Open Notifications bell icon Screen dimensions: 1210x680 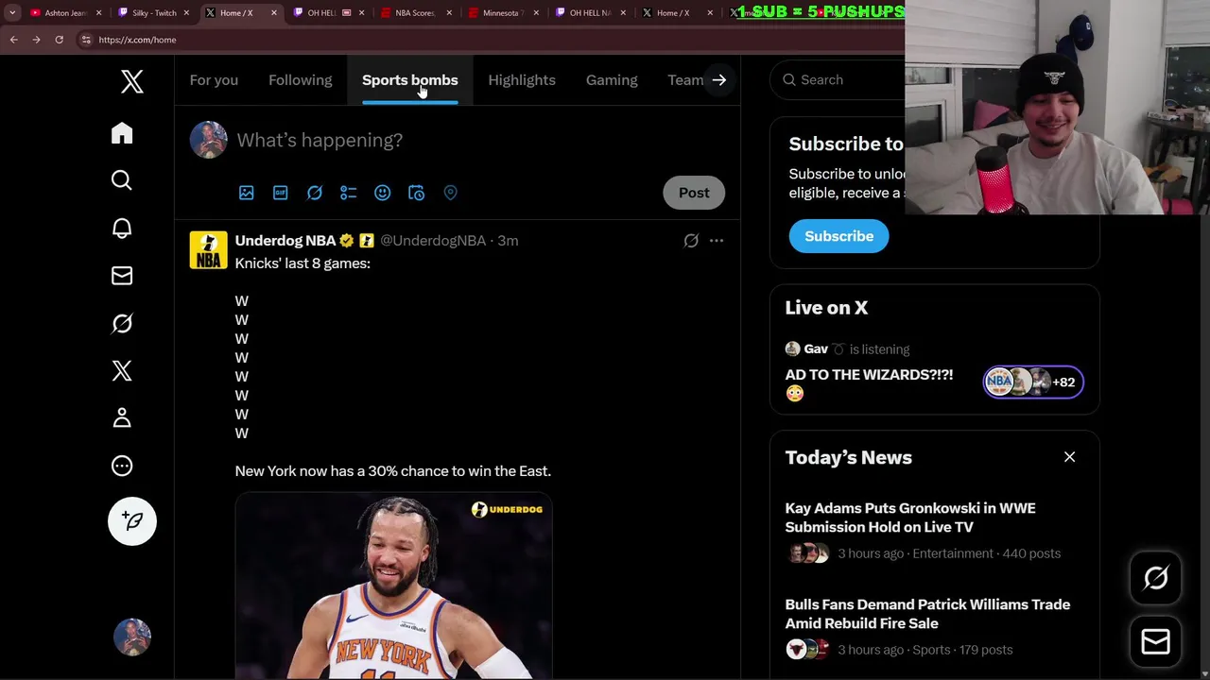(122, 229)
